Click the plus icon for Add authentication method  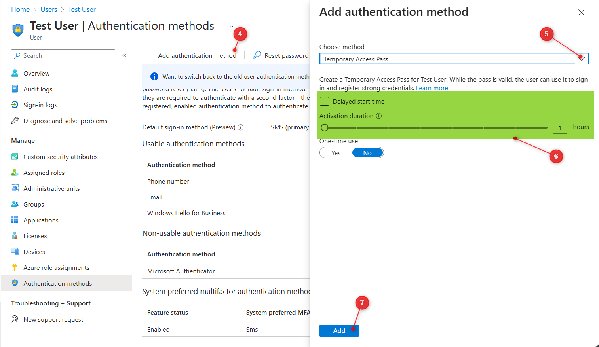(150, 55)
